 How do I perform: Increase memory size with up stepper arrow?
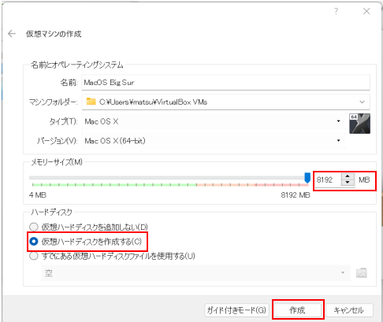348,176
